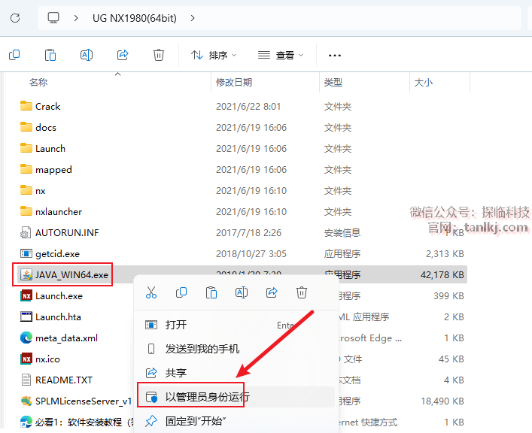Click the context menu Rename icon

242,292
